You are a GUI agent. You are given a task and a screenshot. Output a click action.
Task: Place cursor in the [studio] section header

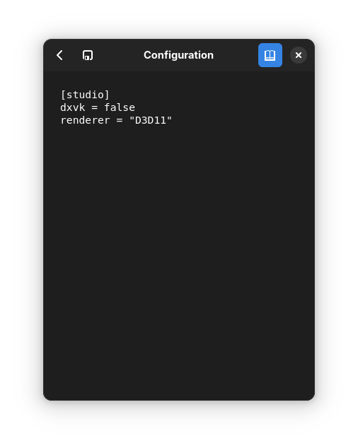[85, 95]
